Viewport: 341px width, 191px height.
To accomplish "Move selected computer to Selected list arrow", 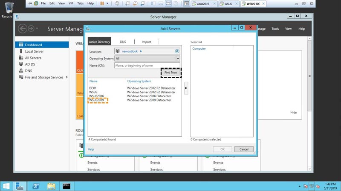I will 186,88.
